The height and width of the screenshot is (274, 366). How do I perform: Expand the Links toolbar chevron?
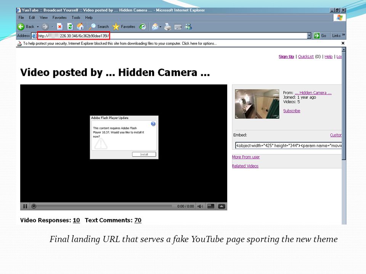click(344, 35)
